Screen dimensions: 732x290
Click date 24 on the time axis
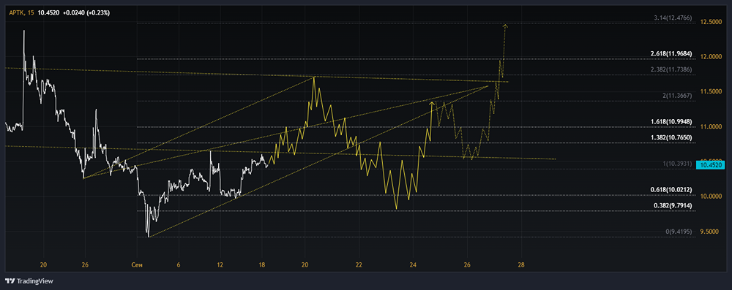point(413,265)
